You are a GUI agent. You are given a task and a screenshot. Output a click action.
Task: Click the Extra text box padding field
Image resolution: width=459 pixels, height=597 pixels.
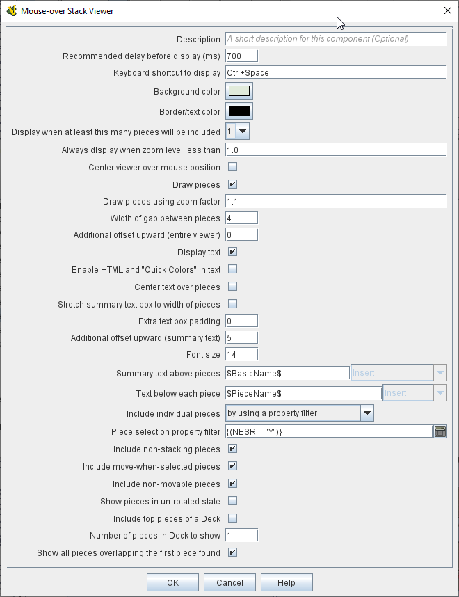tap(242, 321)
